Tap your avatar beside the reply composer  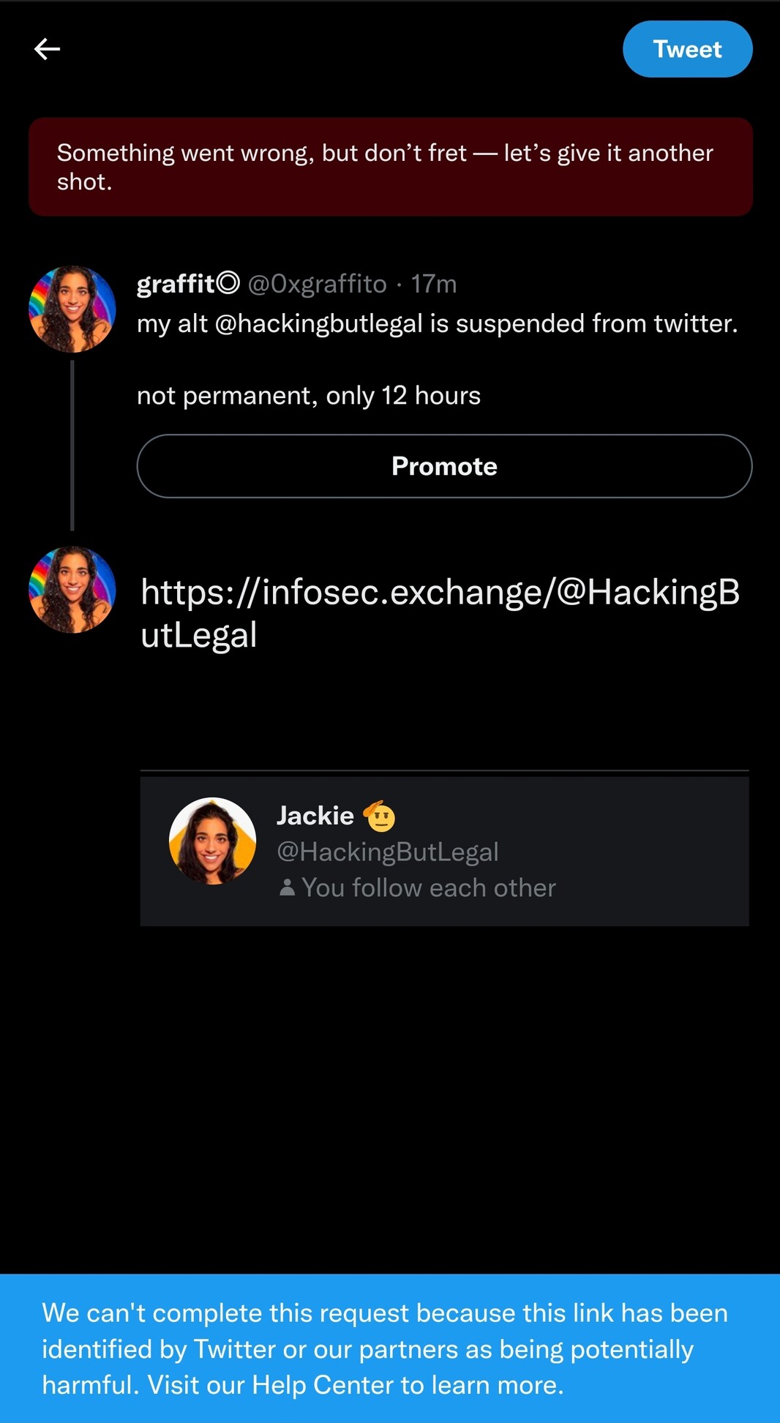click(x=72, y=590)
